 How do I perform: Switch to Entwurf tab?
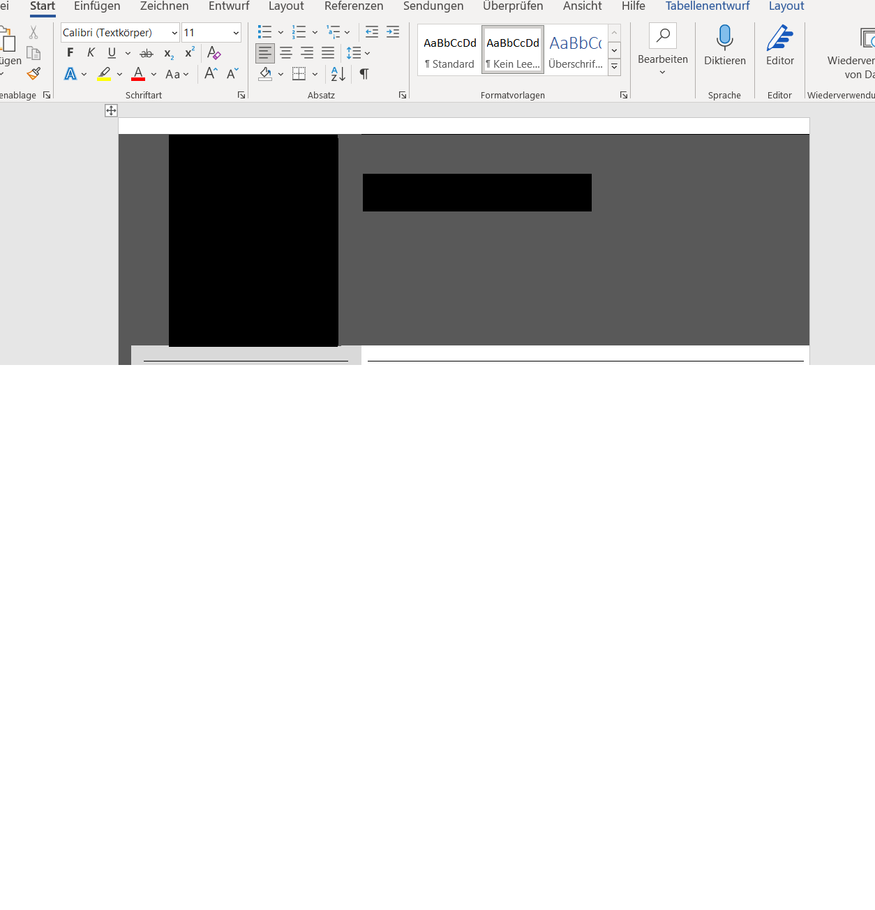(229, 6)
